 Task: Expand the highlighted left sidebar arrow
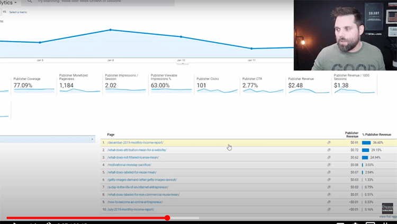(x=94, y=139)
